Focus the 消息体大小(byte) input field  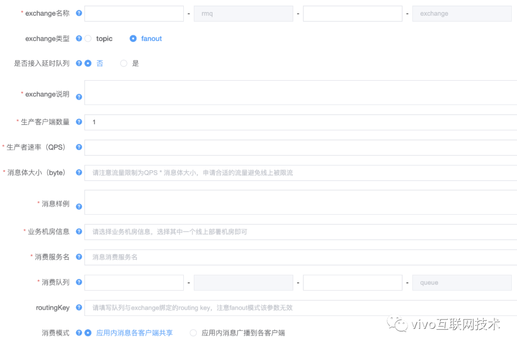point(301,173)
